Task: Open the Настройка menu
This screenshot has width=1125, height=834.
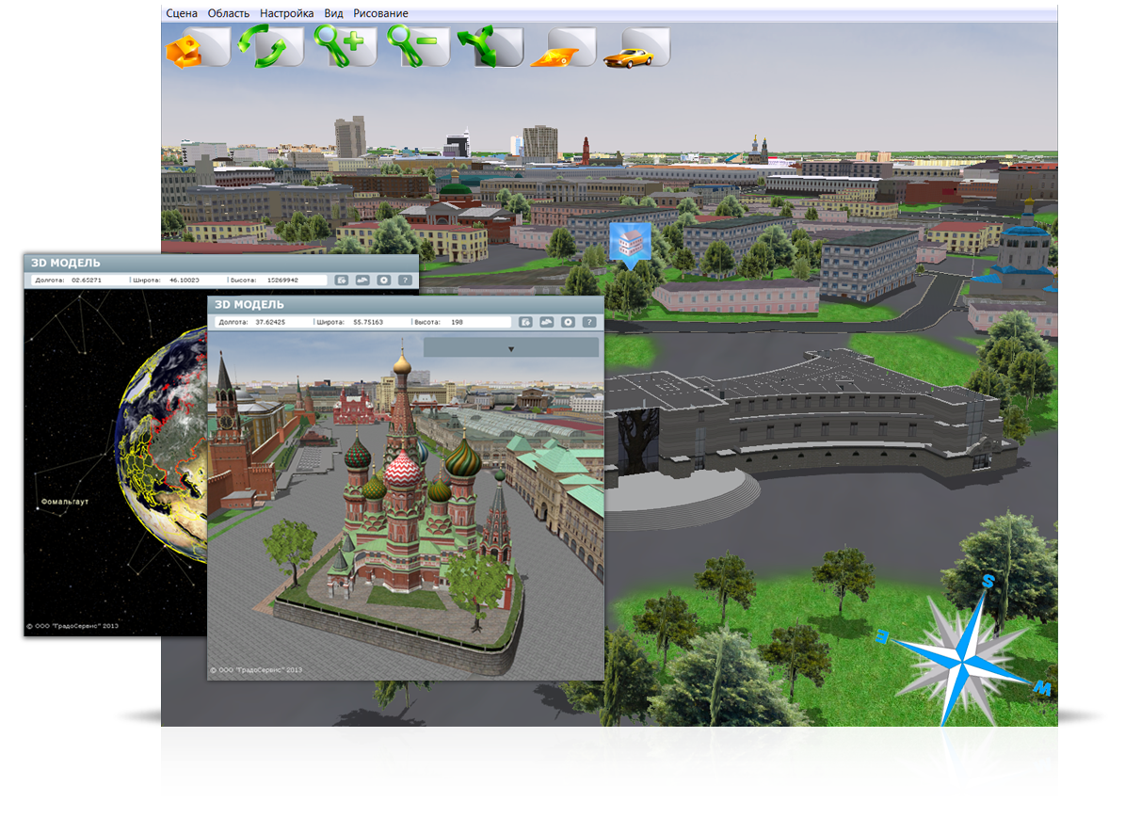Action: coord(286,13)
